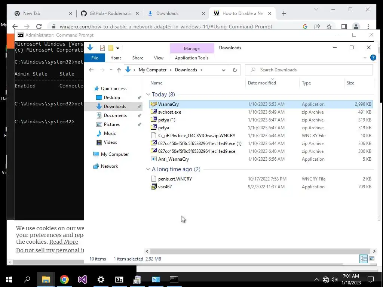Select the petya (1) zip archive
This screenshot has height=287, width=383.
tap(261, 120)
